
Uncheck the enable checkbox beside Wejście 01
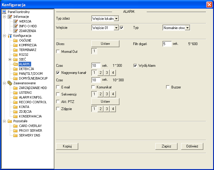(122, 28)
